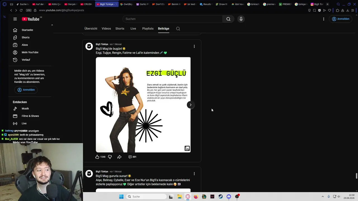Open the Windows Start menu
The height and width of the screenshot is (201, 358).
pyautogui.click(x=121, y=197)
